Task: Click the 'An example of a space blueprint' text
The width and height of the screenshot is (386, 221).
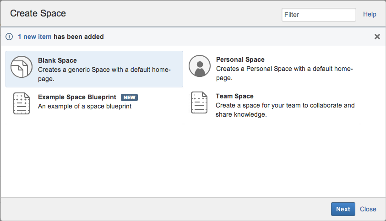Action: coord(84,106)
